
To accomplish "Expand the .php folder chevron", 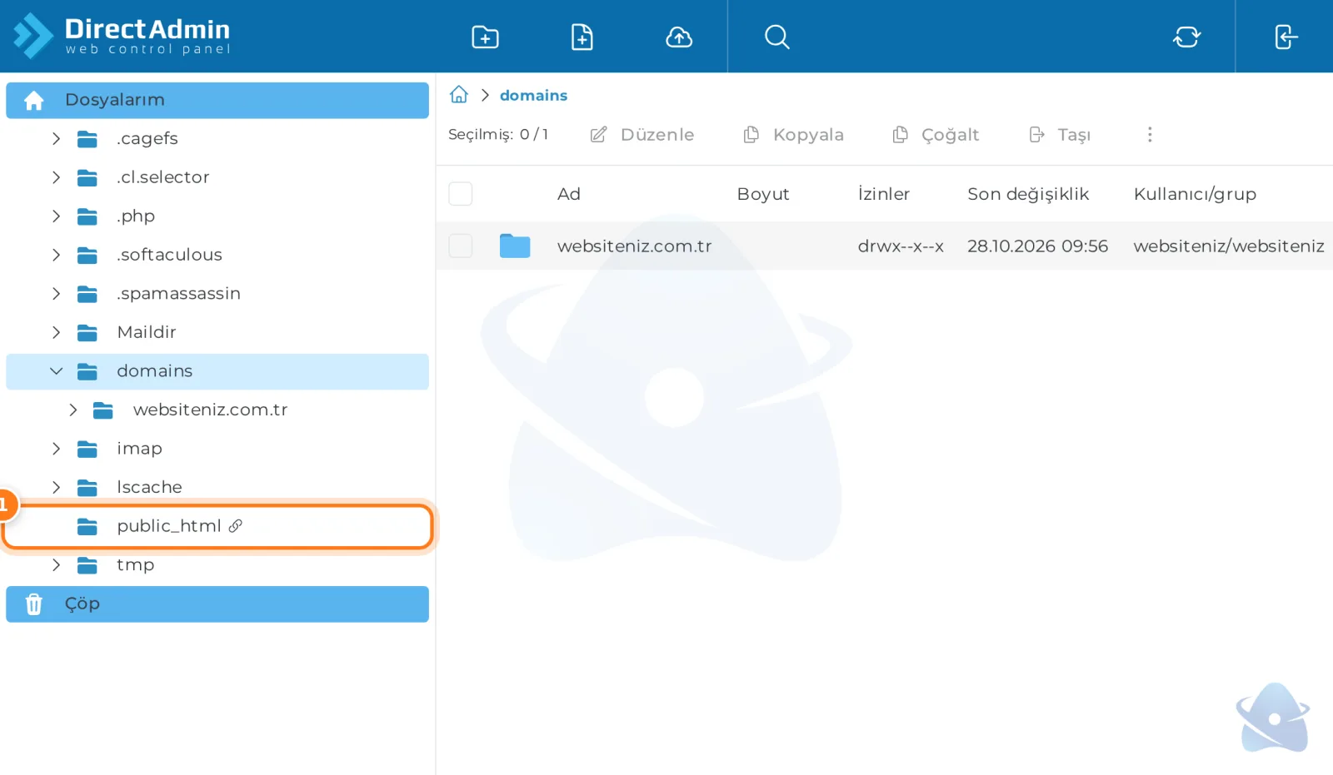I will coord(56,216).
